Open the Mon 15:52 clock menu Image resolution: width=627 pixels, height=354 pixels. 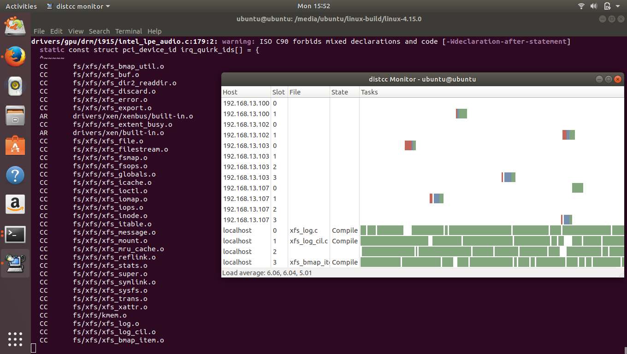point(313,6)
